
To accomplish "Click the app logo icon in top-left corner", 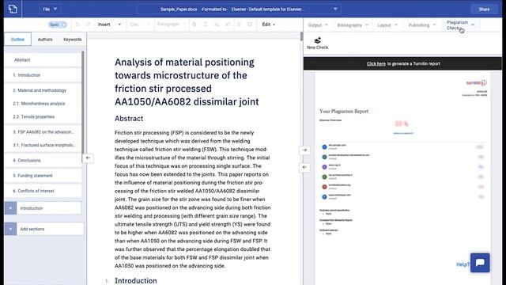I will (x=13, y=9).
